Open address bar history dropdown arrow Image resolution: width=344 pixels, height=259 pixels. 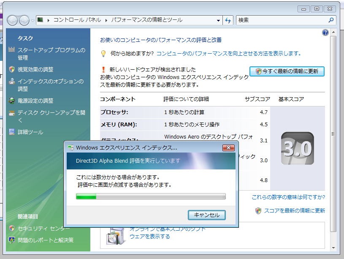(218, 20)
